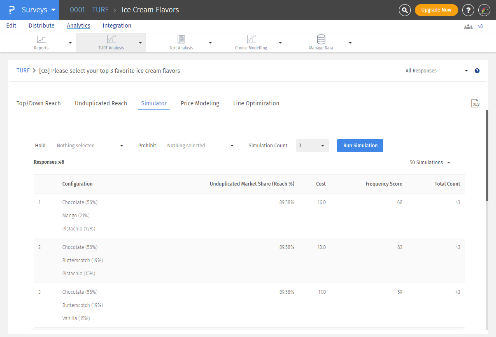Viewport: 496px width, 337px height.
Task: Open the All Responses filter dropdown
Action: pyautogui.click(x=436, y=71)
